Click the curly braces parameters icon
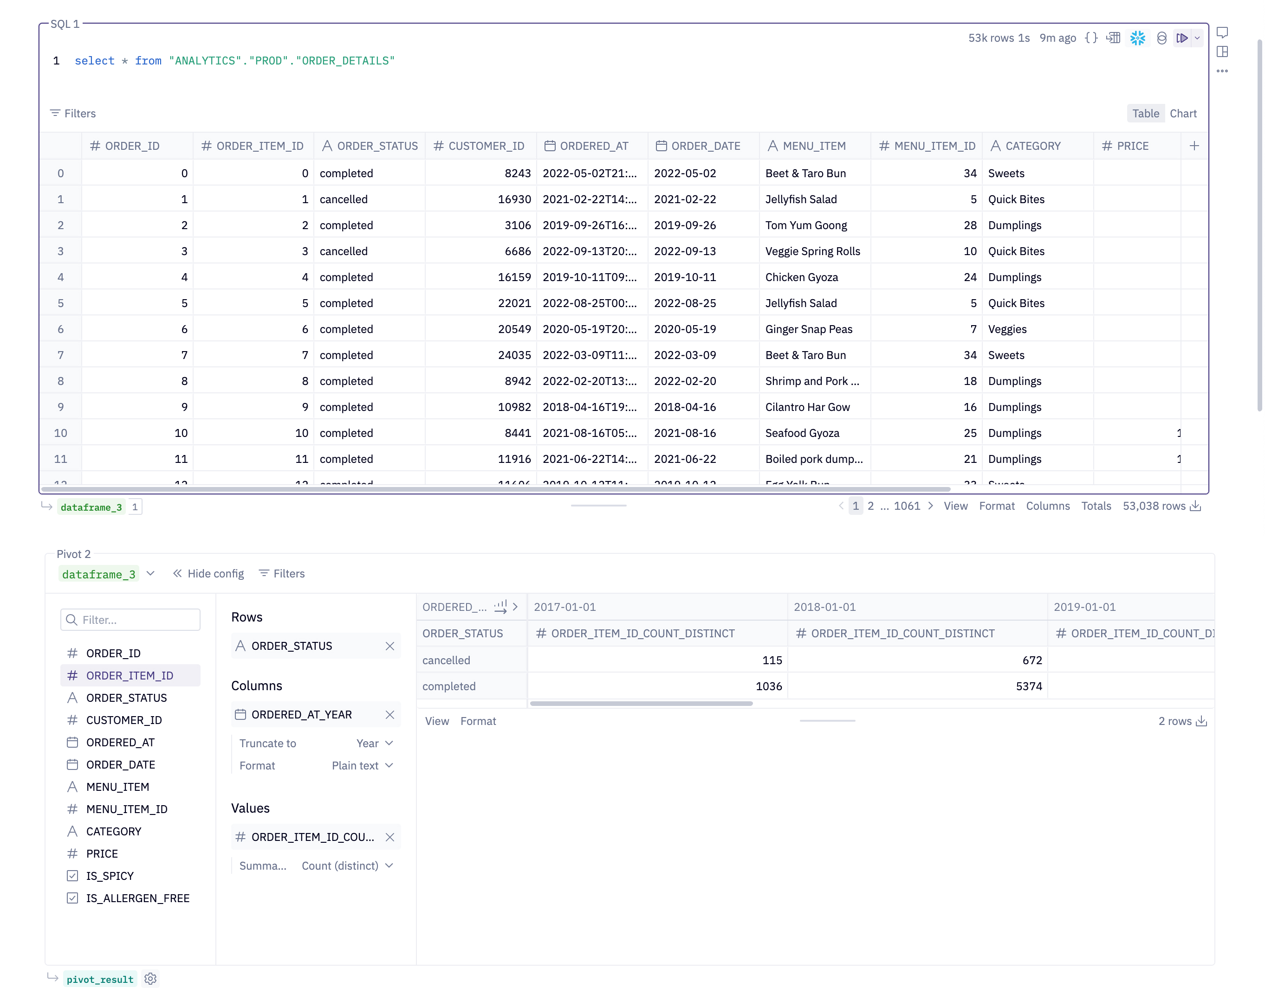The image size is (1265, 1000). pyautogui.click(x=1091, y=38)
